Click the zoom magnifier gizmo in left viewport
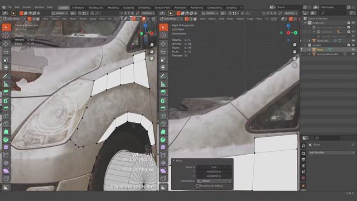The width and height of the screenshot is (357, 201). [x=152, y=45]
